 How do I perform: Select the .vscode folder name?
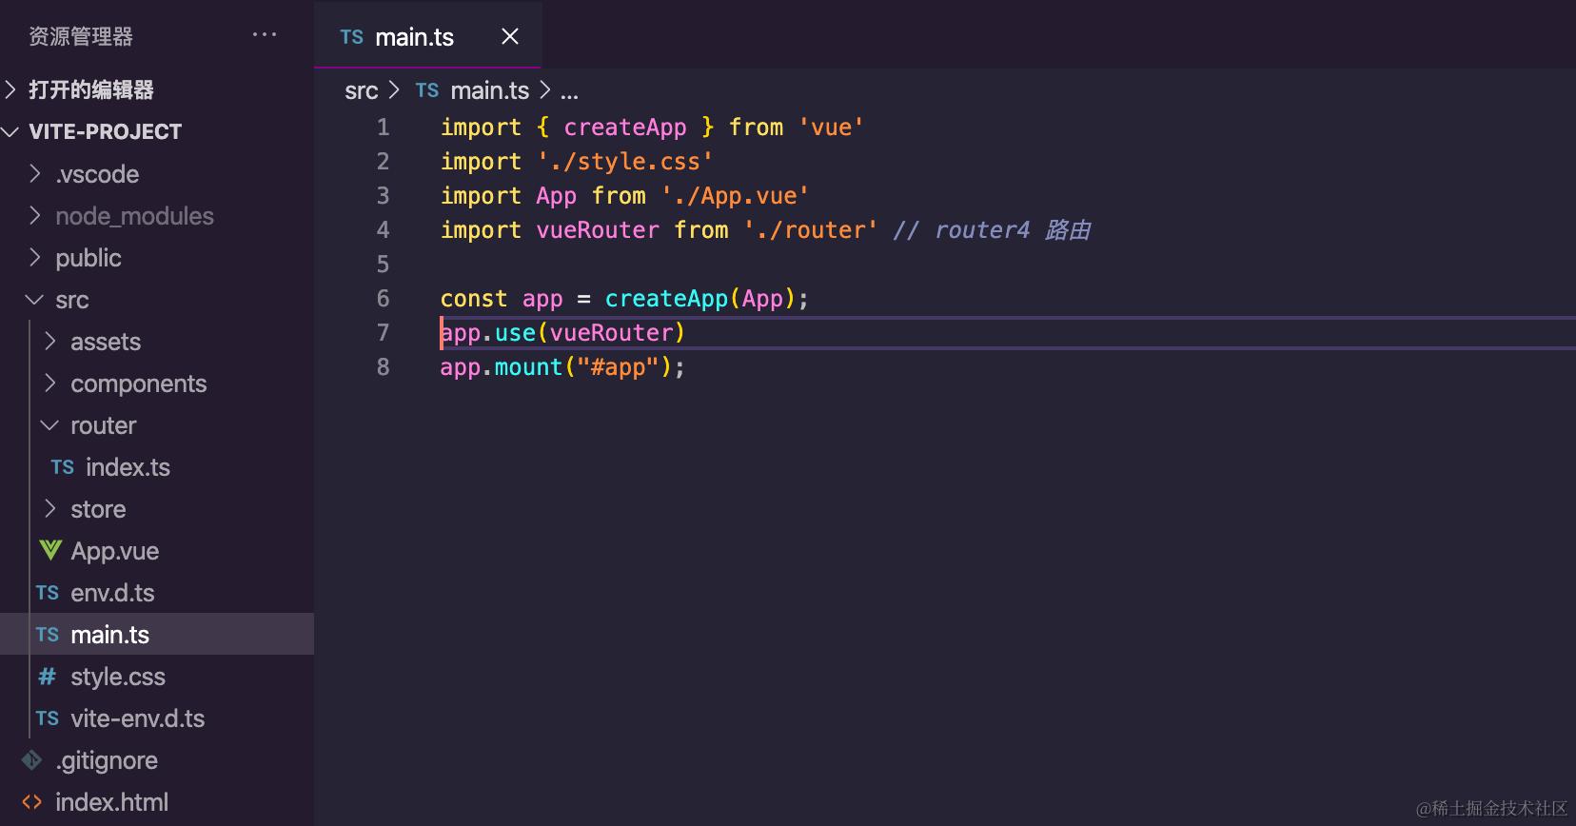click(x=97, y=174)
